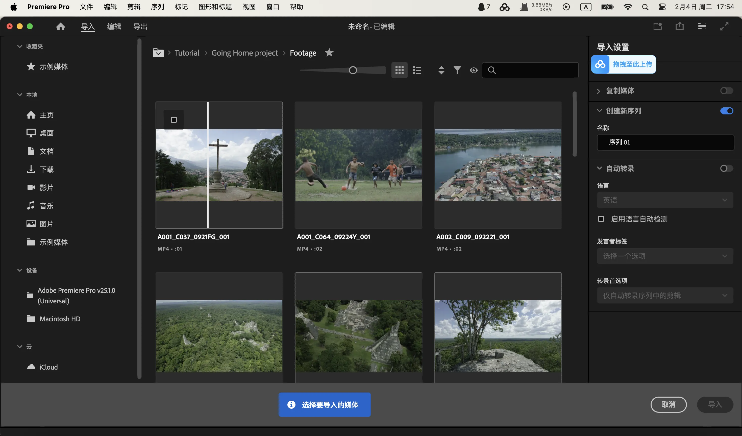742x436 pixels.
Task: Click the 拖拽至此上传 upload button
Action: (x=623, y=64)
